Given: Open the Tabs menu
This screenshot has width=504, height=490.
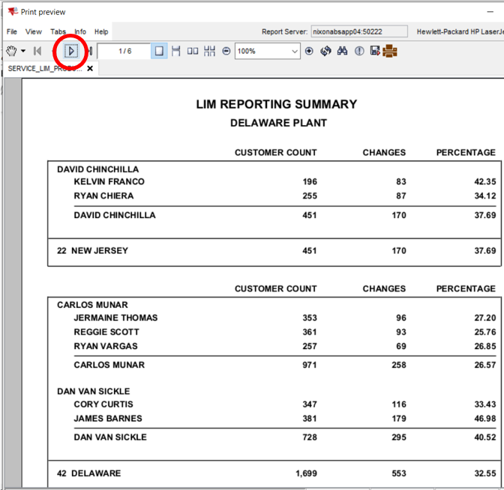Looking at the screenshot, I should (x=58, y=32).
